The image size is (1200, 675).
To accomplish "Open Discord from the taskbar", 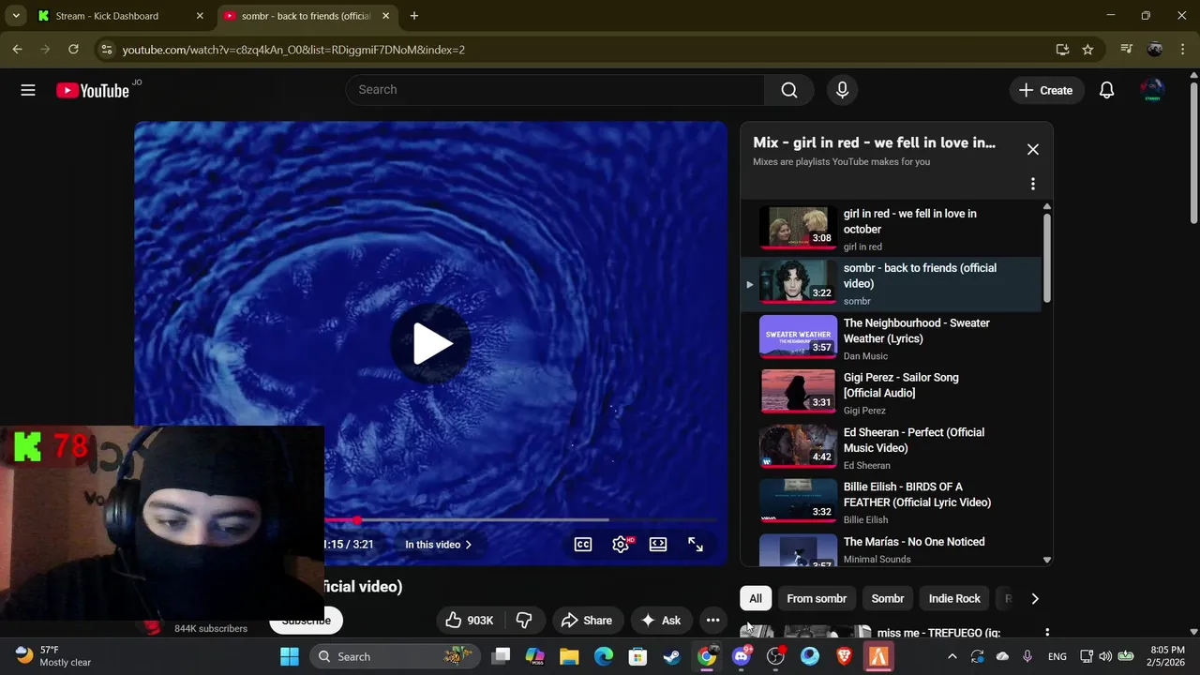I will 741,657.
